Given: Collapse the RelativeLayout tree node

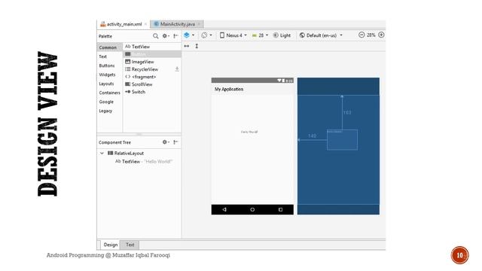Looking at the screenshot, I should pyautogui.click(x=102, y=153).
